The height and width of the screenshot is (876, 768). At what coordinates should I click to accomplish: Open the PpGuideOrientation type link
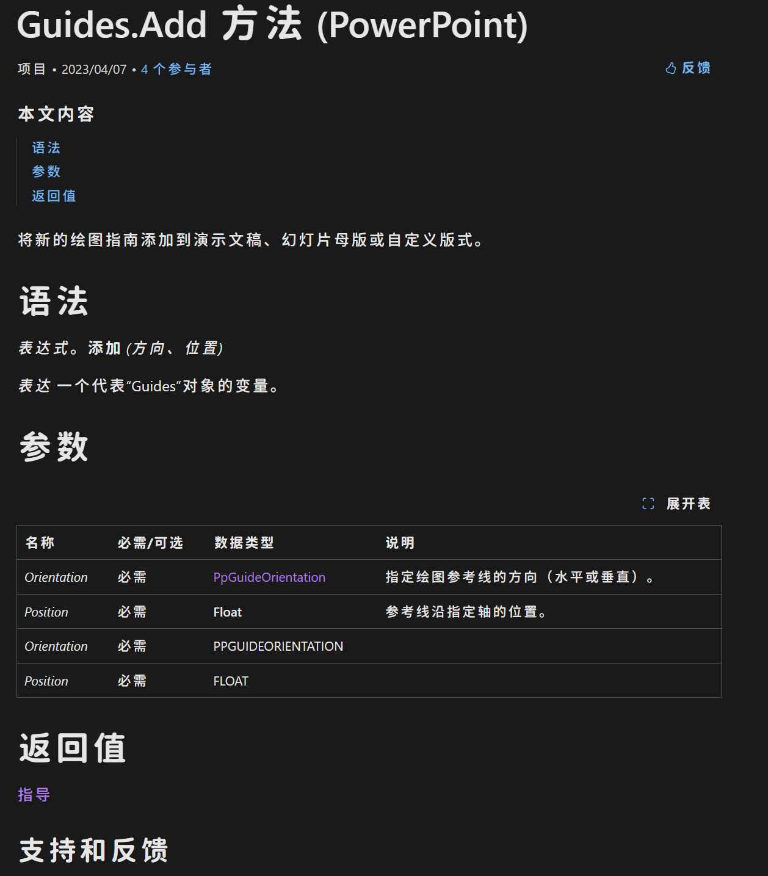point(269,577)
